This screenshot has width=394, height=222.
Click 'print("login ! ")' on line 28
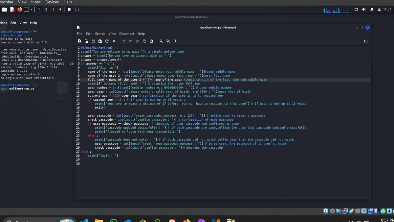[103, 156]
